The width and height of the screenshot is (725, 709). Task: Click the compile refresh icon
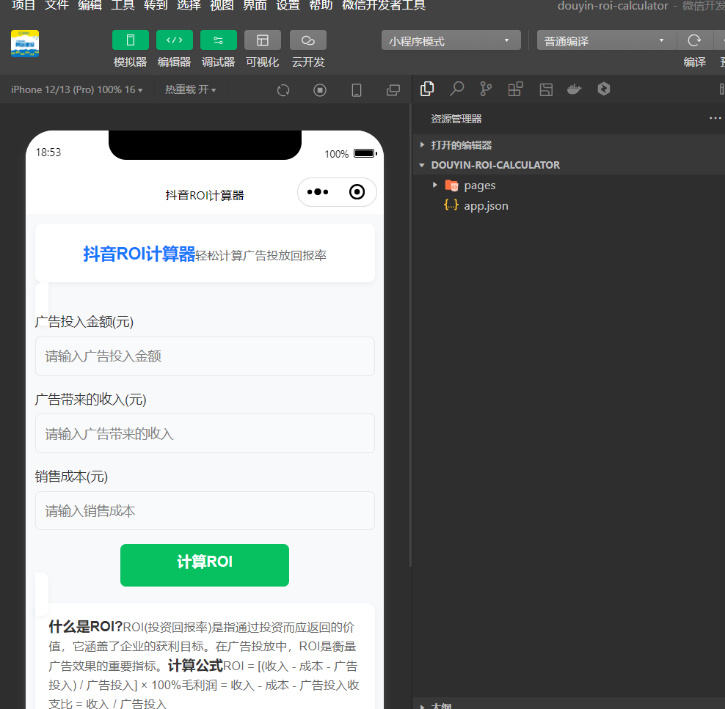click(694, 40)
